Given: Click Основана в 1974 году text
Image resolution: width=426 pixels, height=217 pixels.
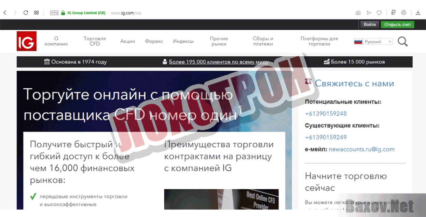Looking at the screenshot, I should click(x=79, y=62).
